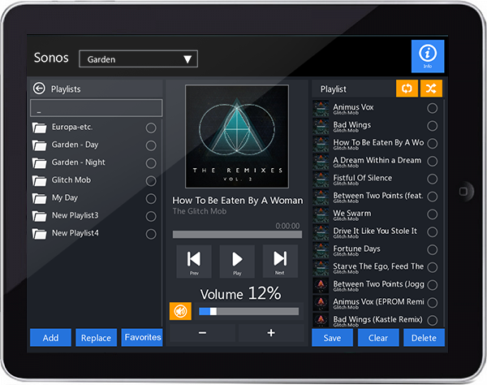Select the Animus Vox track radio button
Viewport: 487px width, 385px height.
coord(432,108)
